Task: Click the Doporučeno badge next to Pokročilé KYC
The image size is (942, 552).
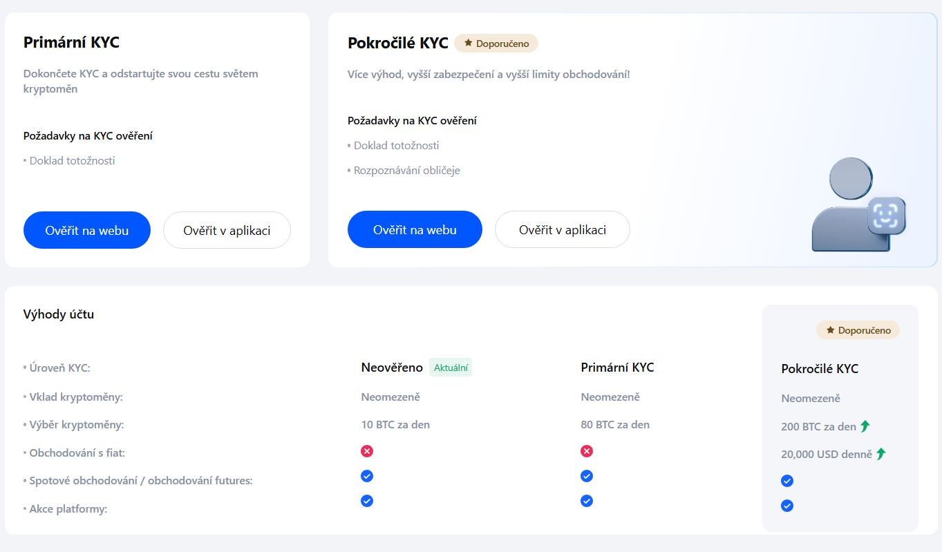Action: point(496,42)
